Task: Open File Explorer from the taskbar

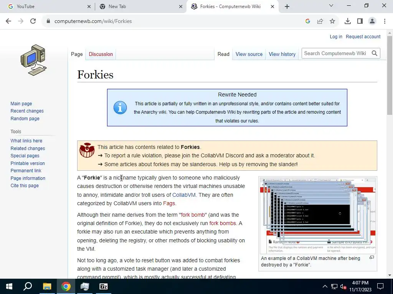Action: click(x=47, y=286)
